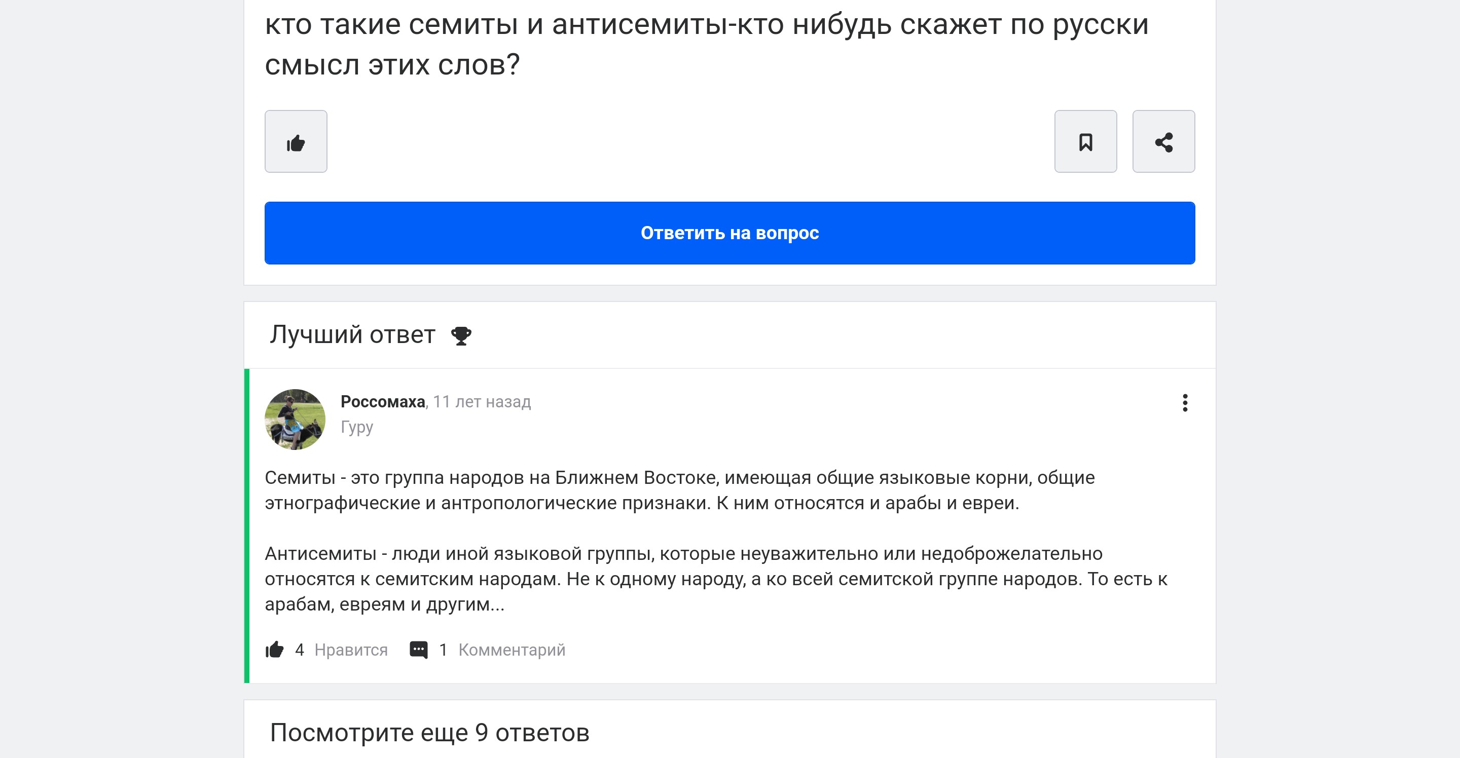Viewport: 1460px width, 758px height.
Task: Like the best answer via its thumbs-up icon
Action: tap(275, 650)
